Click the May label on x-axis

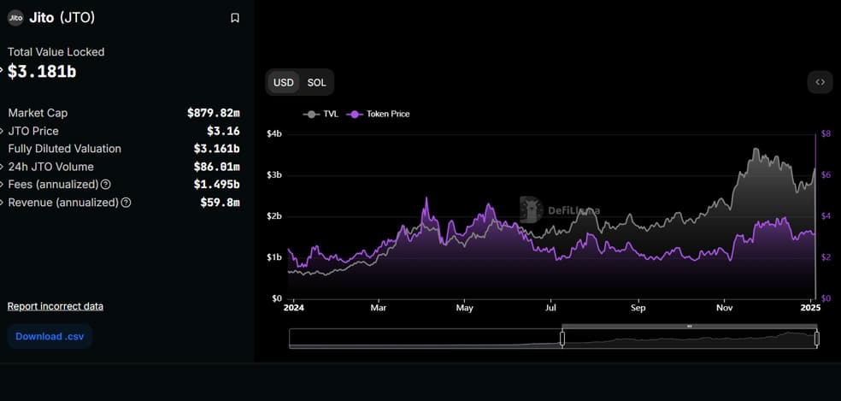(464, 309)
